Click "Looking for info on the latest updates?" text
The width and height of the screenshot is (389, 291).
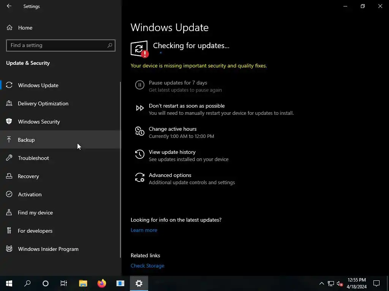pos(176,220)
